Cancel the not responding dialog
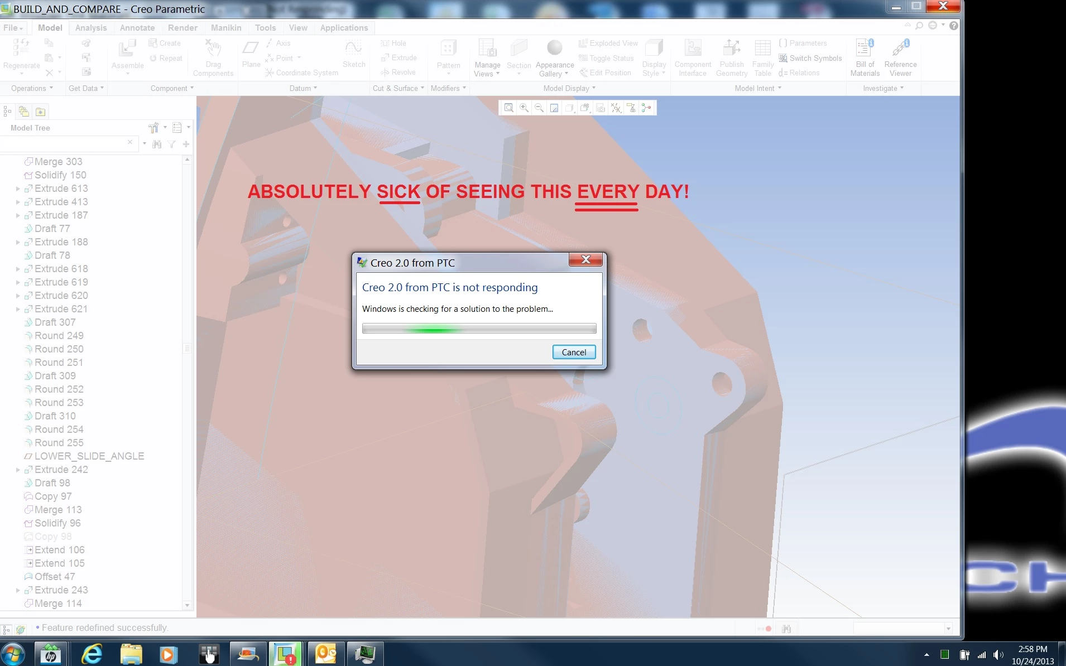Screen dimensions: 1066x666 click(574, 353)
